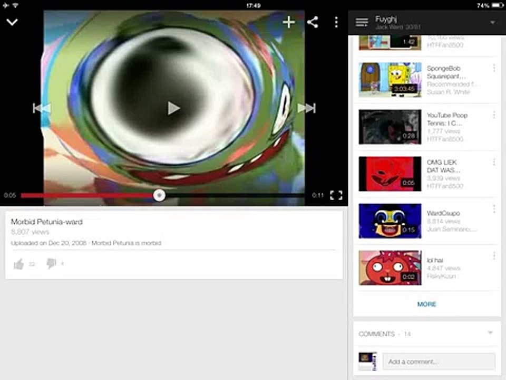
Task: Tap the SpongeBob Squarepant... title text
Action: click(x=446, y=72)
